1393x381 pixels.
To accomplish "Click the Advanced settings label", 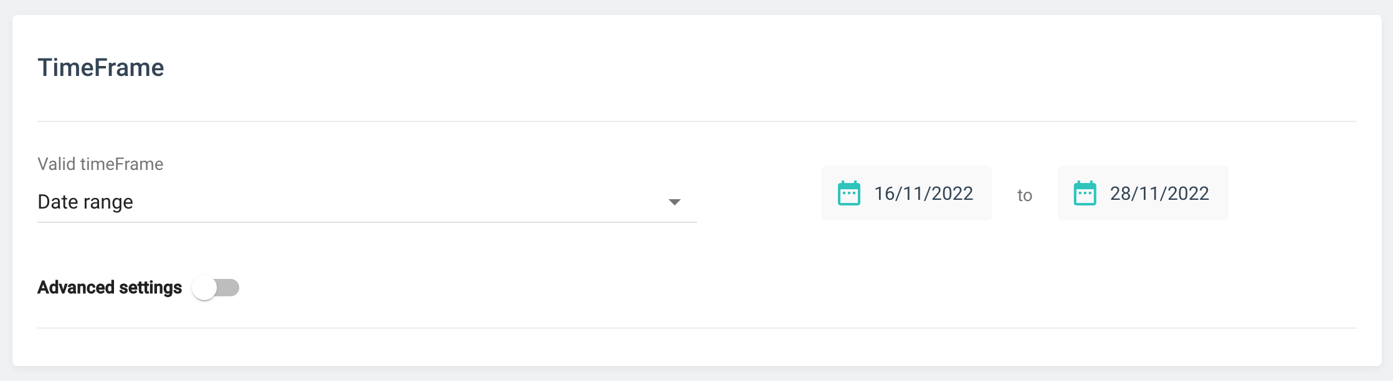I will click(x=110, y=288).
